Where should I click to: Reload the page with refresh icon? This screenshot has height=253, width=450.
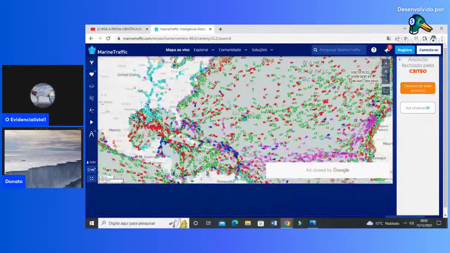tap(108, 38)
